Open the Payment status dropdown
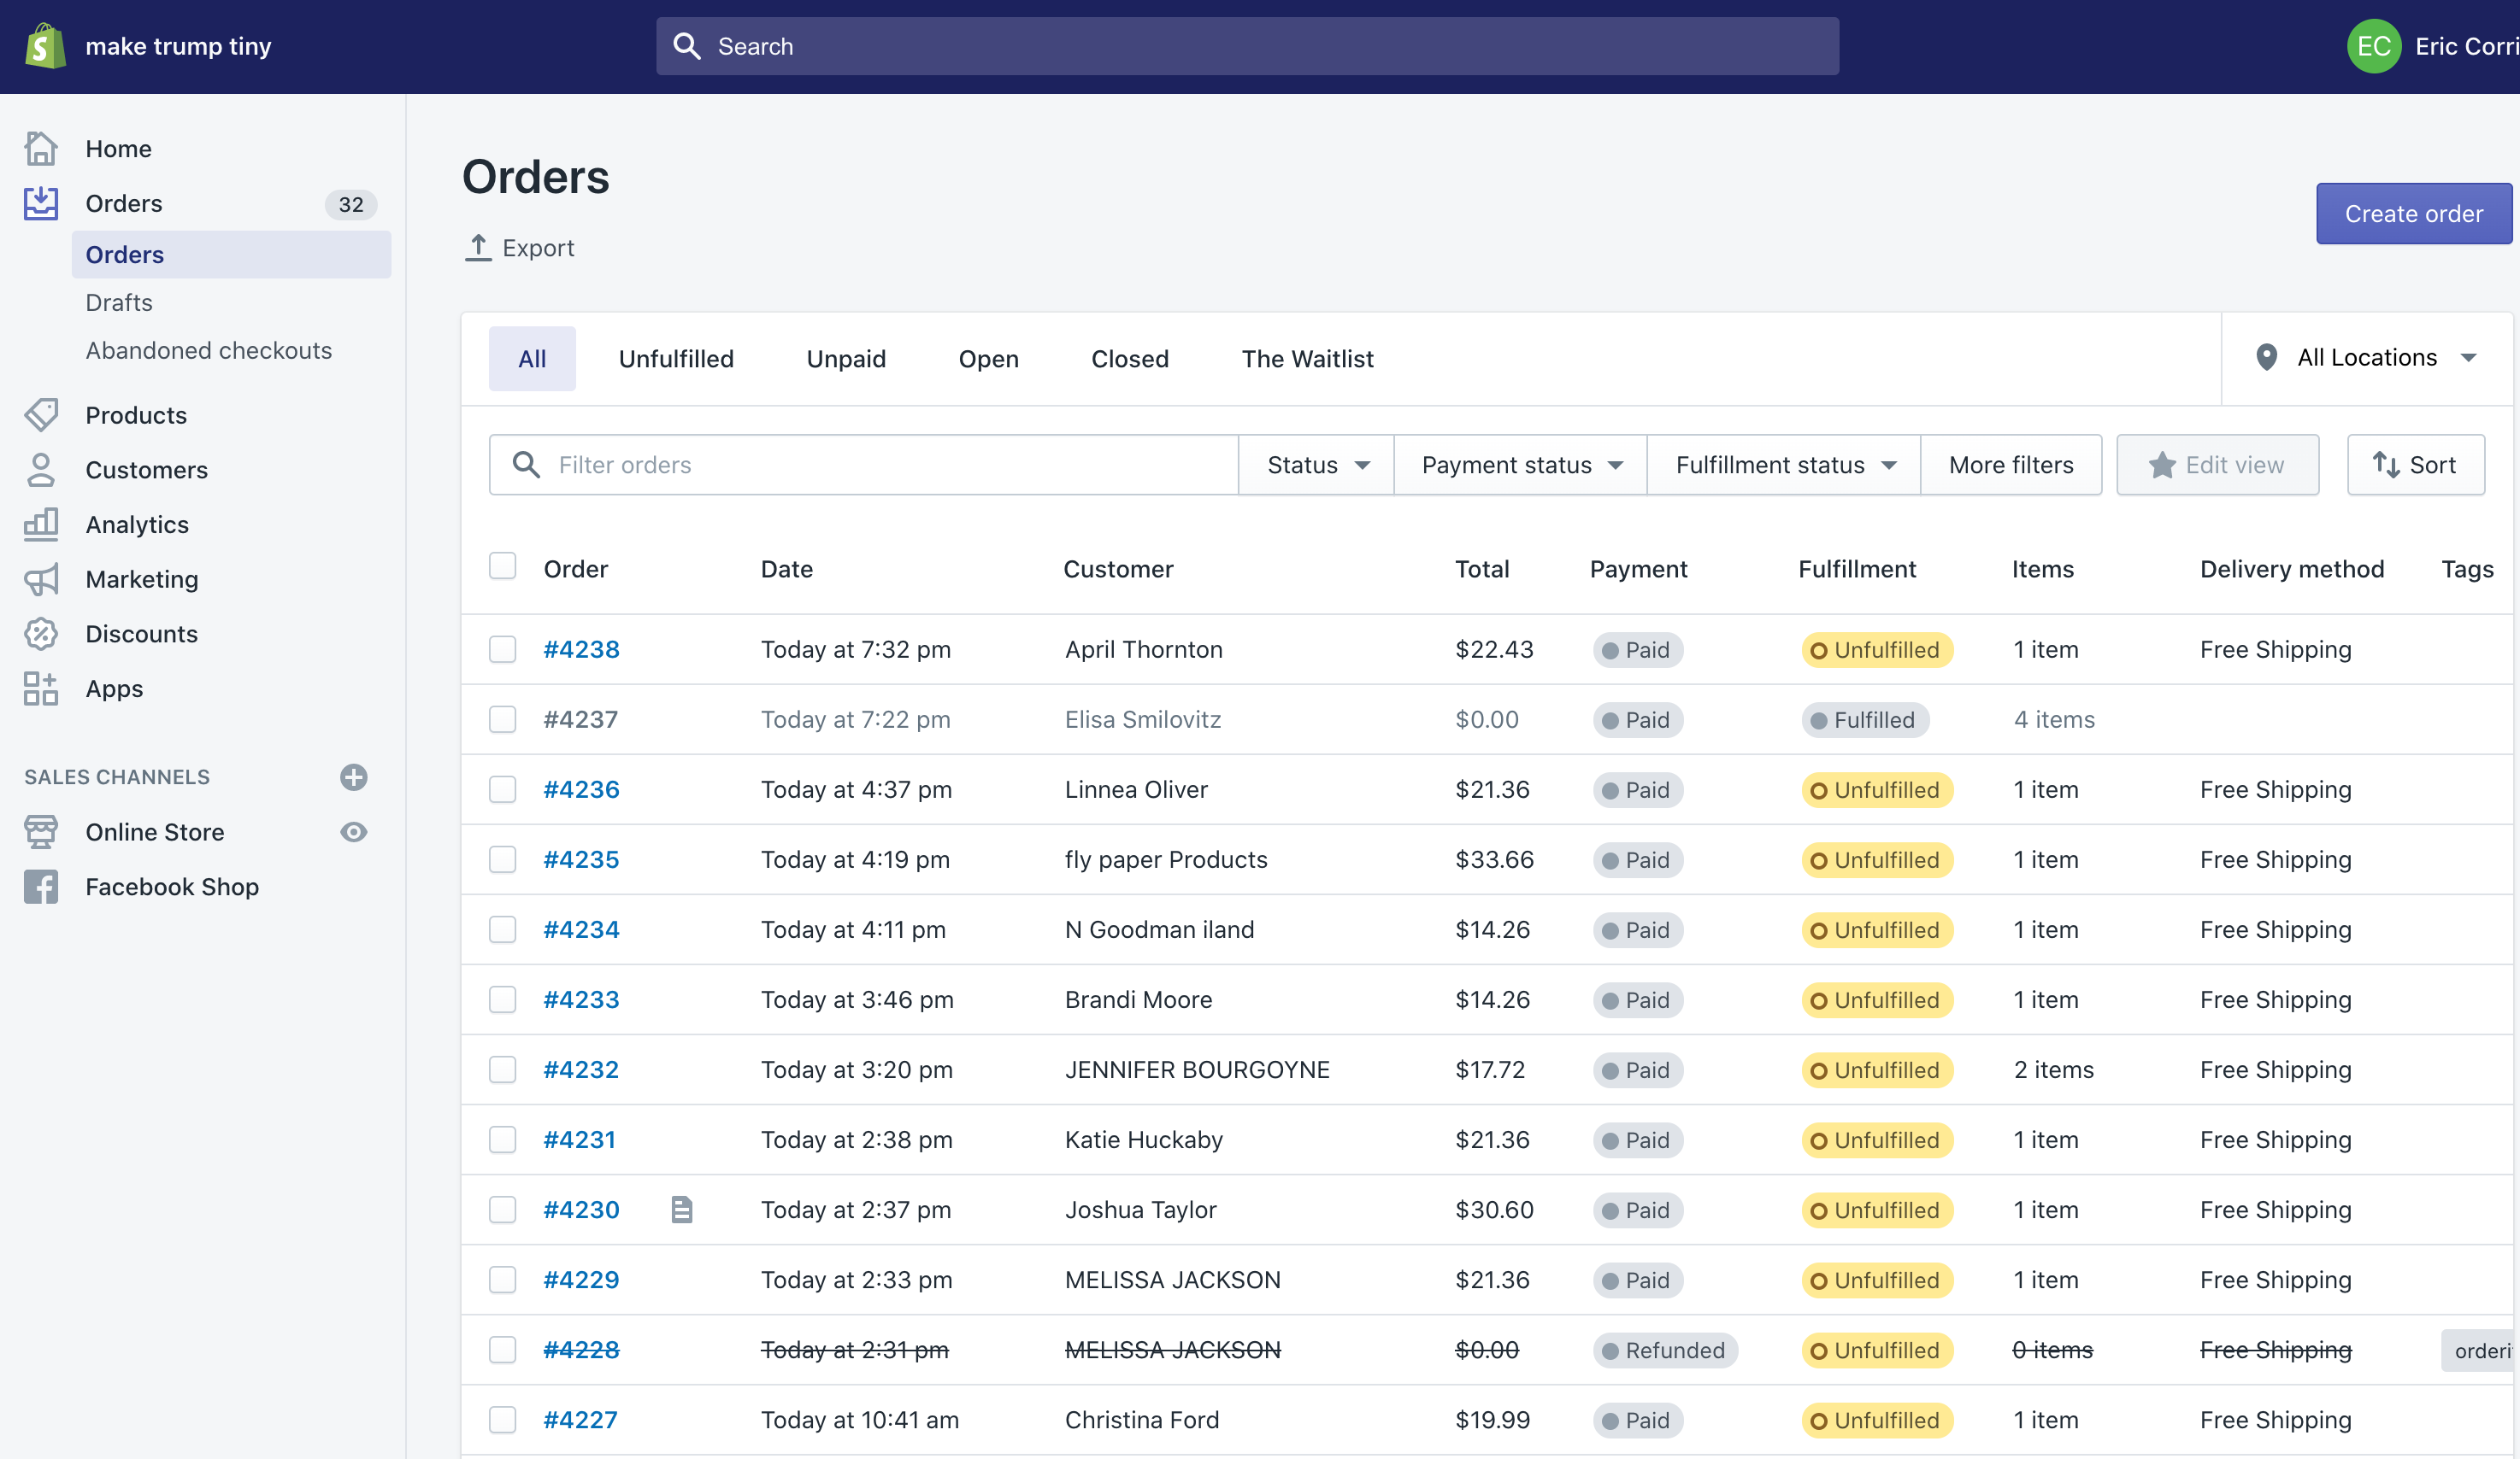 pos(1518,464)
